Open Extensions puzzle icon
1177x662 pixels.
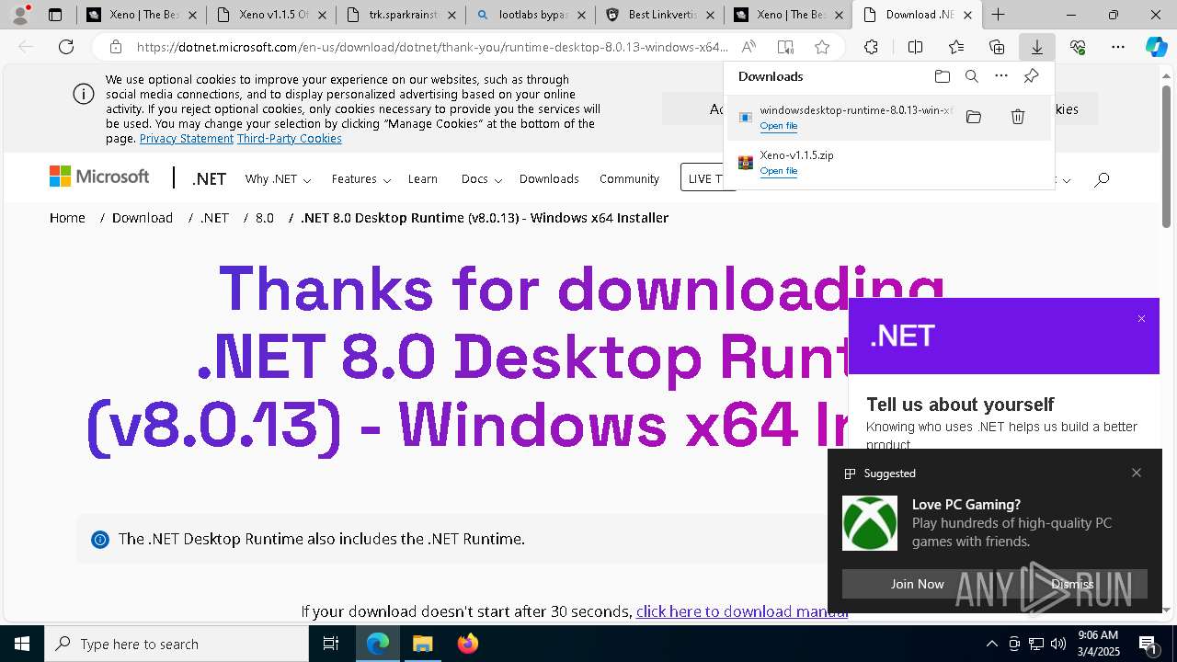pyautogui.click(x=871, y=47)
